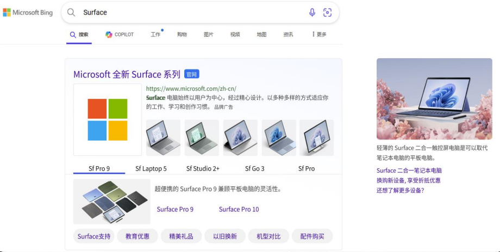
Task: Click the 教育优惠 button
Action: 137,236
